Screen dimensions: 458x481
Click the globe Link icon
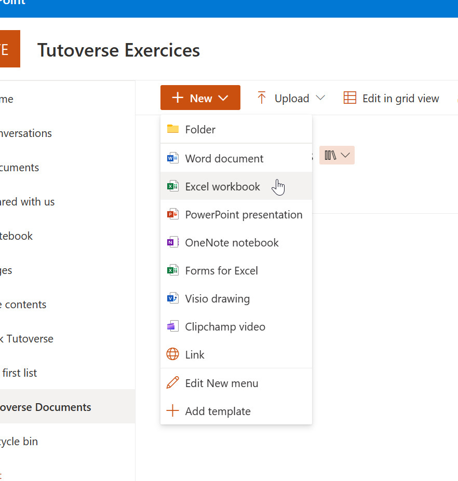click(x=173, y=354)
